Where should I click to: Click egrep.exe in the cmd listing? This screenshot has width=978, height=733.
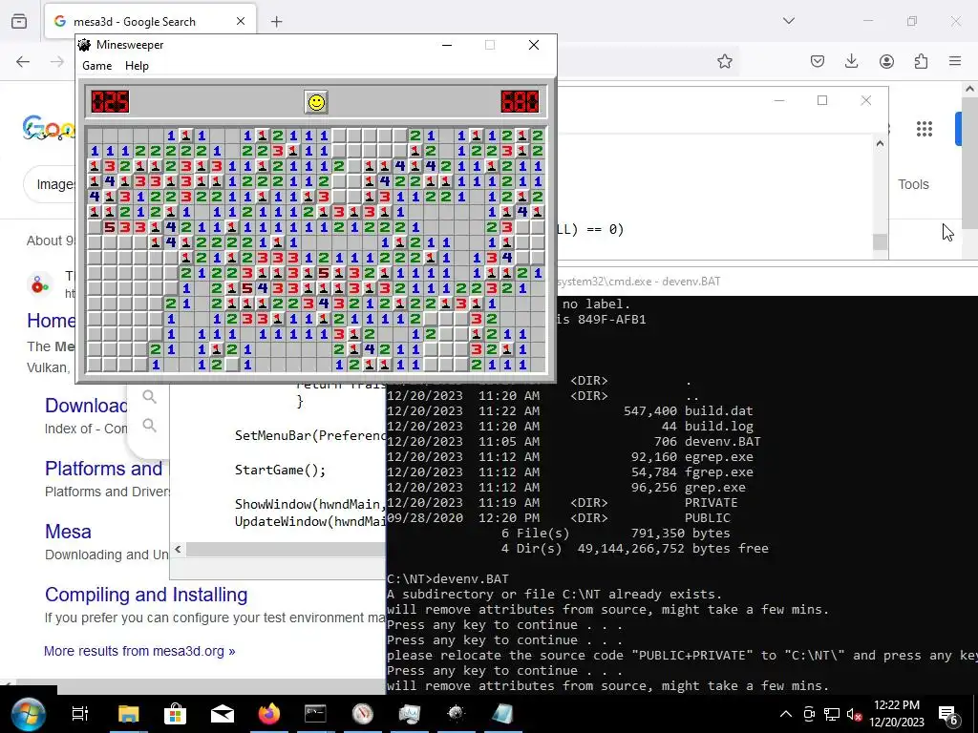pos(718,457)
